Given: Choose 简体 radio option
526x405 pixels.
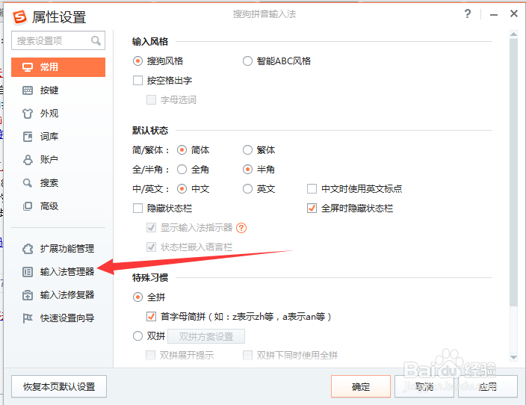Looking at the screenshot, I should (182, 150).
